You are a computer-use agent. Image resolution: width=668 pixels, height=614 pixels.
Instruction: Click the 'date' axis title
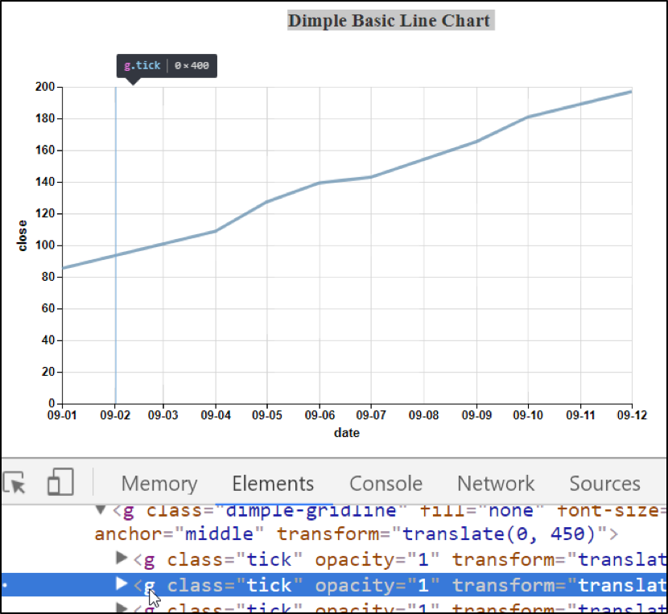click(347, 433)
